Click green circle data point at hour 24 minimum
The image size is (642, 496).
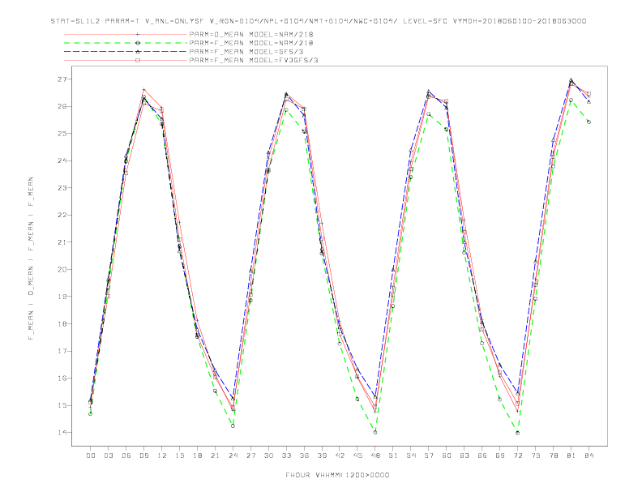(x=233, y=426)
